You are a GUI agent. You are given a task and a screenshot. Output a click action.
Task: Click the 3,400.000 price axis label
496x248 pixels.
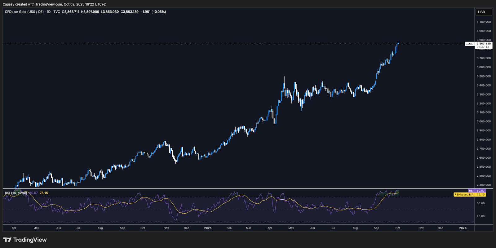click(484, 85)
